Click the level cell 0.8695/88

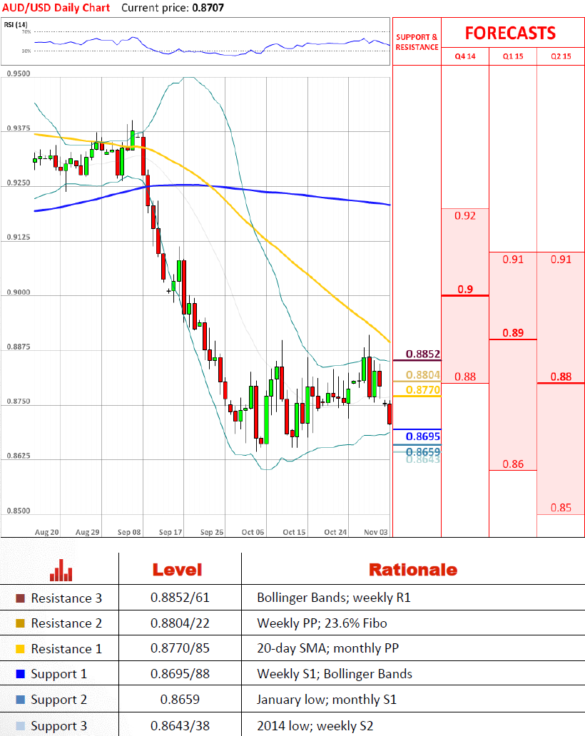pyautogui.click(x=180, y=673)
